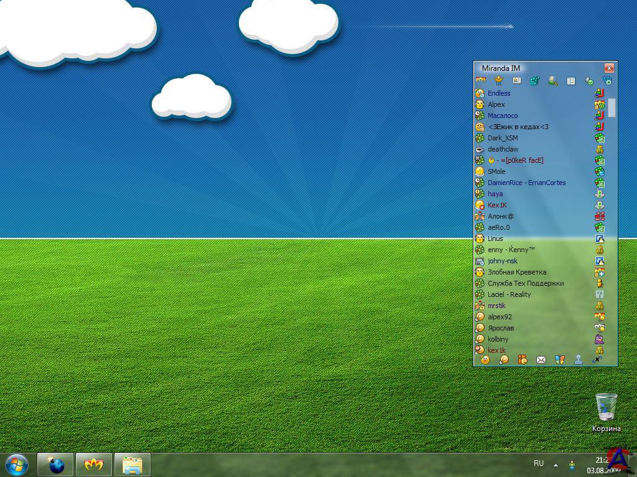This screenshot has width=637, height=477.
Task: Toggle sounds with the speaker toolbar icon
Action: point(589,81)
